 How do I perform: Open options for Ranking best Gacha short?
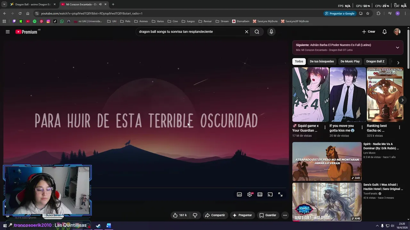(399, 127)
